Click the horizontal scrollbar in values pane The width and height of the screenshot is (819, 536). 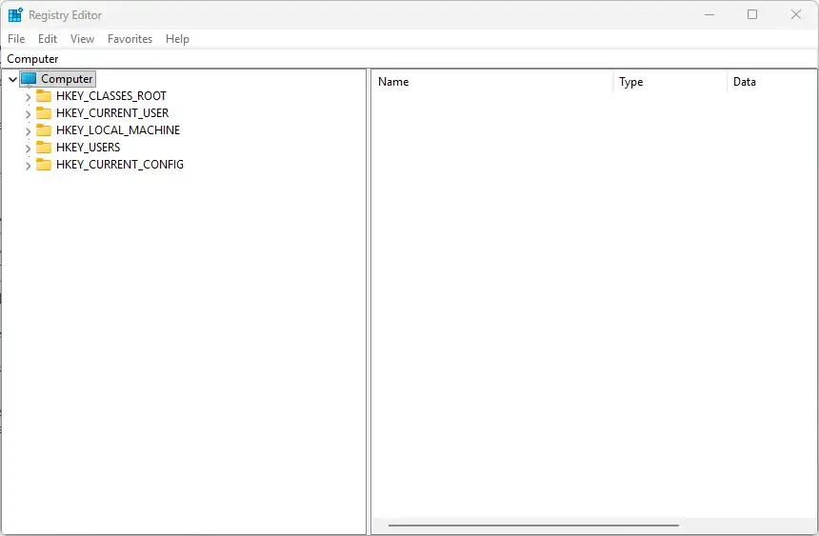coord(533,525)
